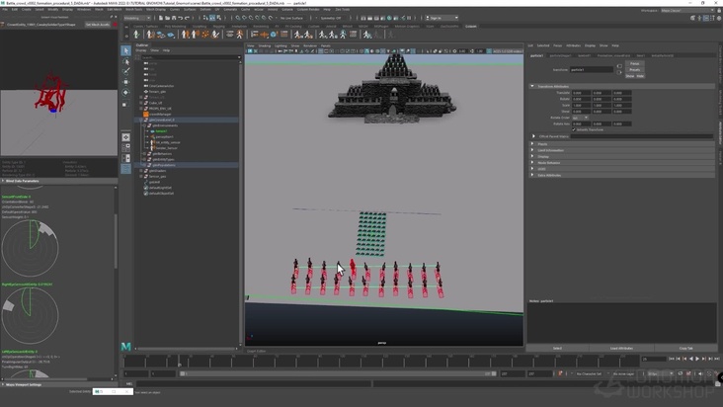
Task: Toggle the viewport grid display button
Action: [321, 51]
